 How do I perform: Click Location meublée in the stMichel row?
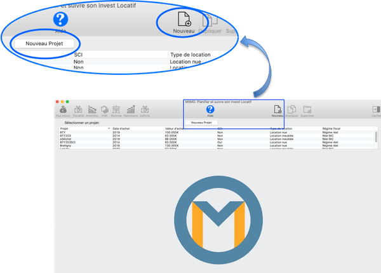(x=281, y=139)
